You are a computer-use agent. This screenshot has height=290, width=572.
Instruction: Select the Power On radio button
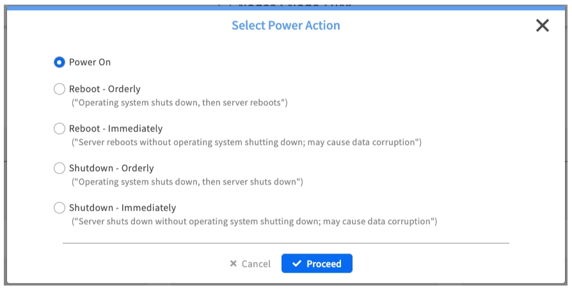click(60, 62)
